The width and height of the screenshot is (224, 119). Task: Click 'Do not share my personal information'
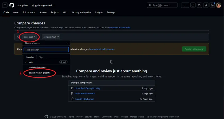click(163, 117)
